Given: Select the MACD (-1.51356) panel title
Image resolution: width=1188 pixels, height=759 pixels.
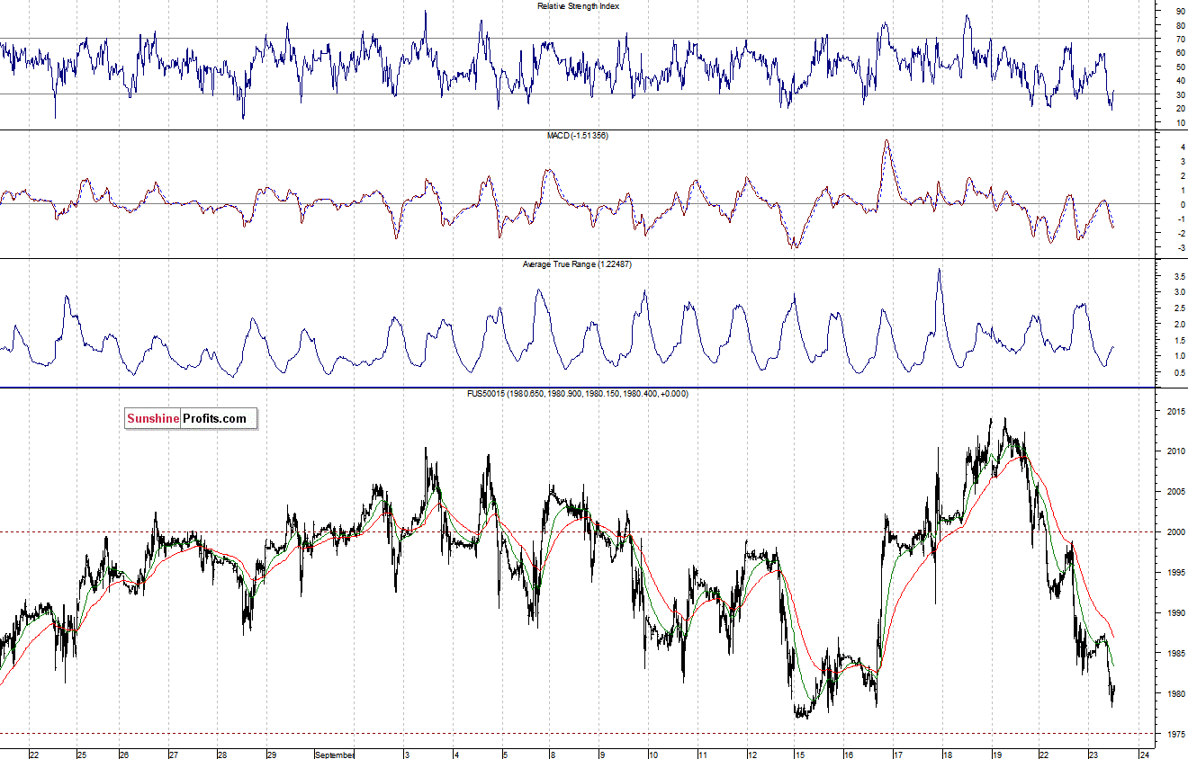Looking at the screenshot, I should (x=578, y=135).
